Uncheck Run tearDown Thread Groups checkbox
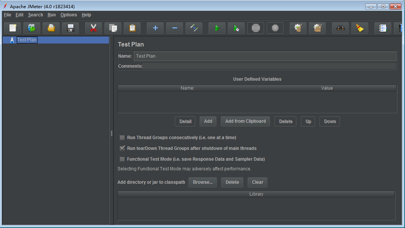 click(x=122, y=148)
